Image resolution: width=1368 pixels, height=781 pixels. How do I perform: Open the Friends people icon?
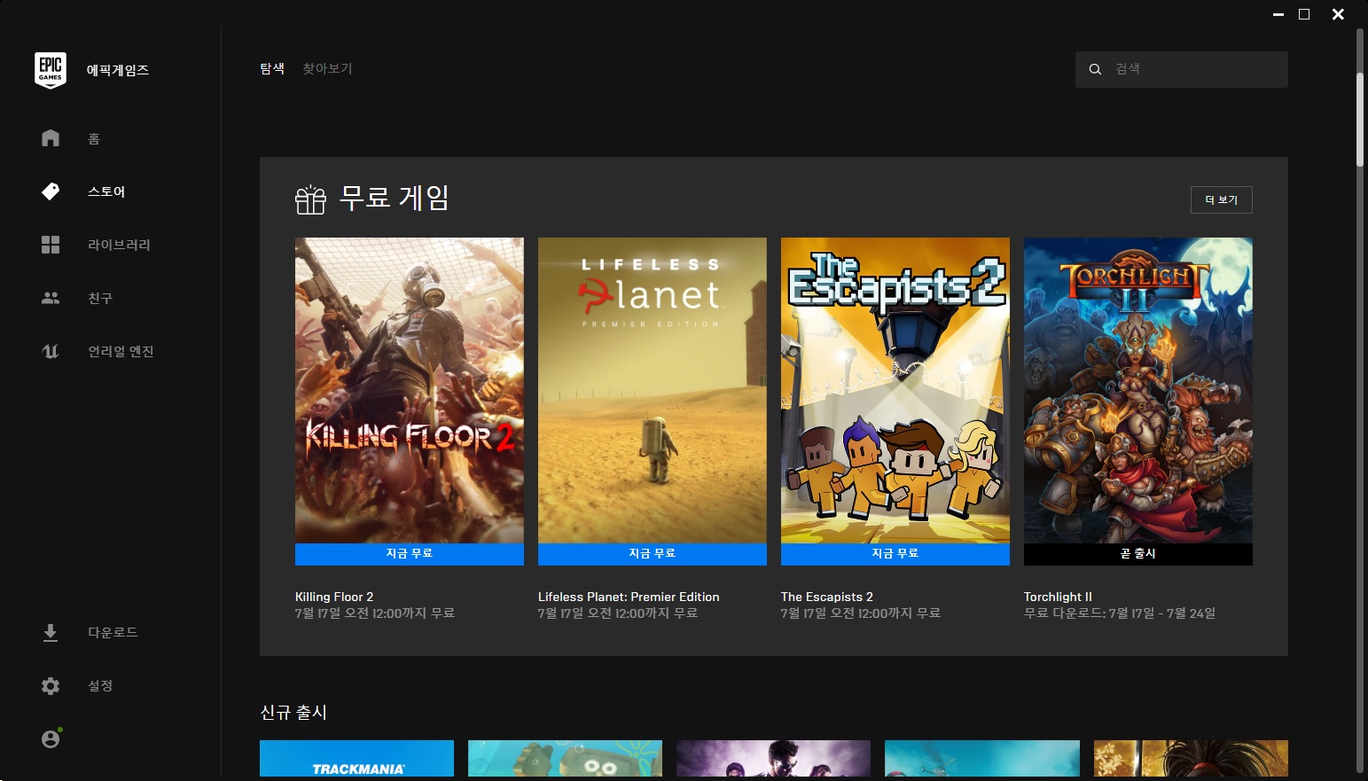[51, 298]
